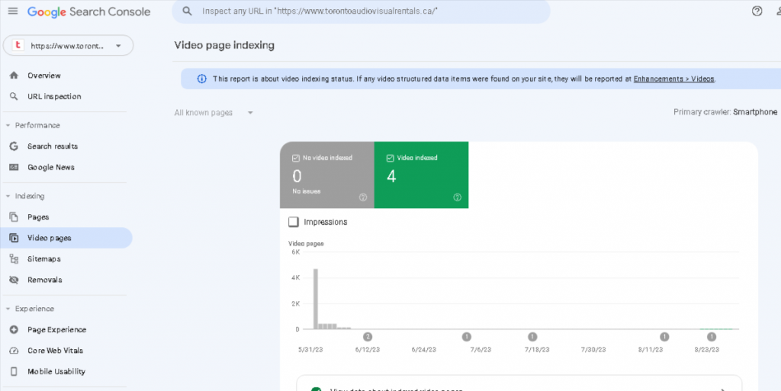Click the Mobile Usability phone icon
The image size is (781, 391).
click(14, 371)
